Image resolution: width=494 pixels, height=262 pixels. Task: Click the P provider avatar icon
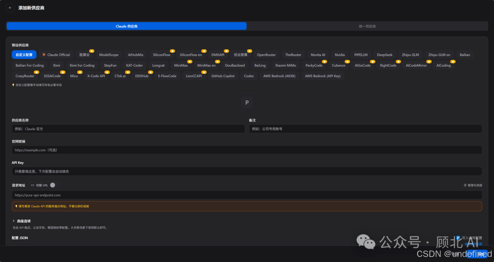247,102
